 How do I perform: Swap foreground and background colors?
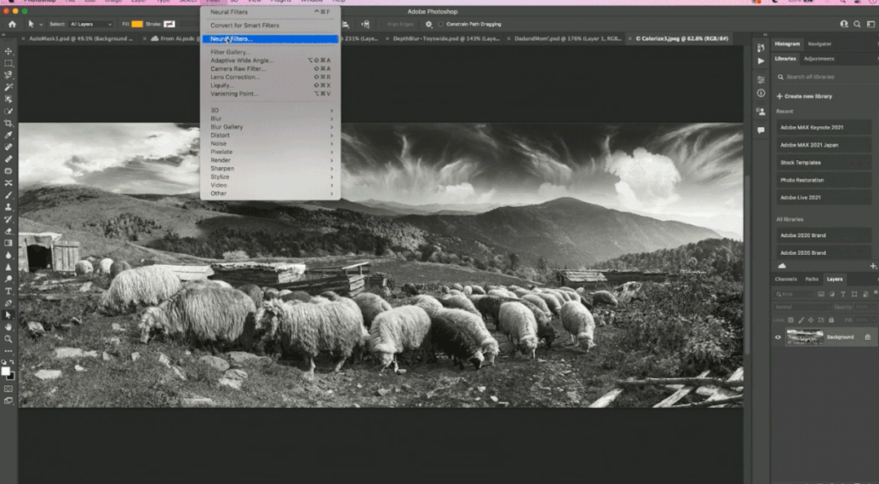(11, 363)
